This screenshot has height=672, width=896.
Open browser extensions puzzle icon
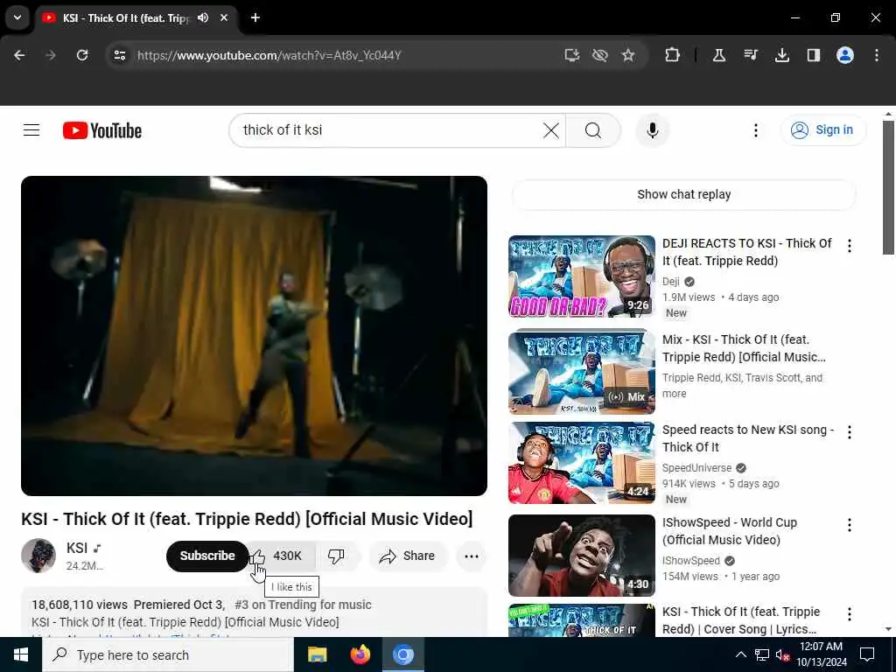[673, 55]
